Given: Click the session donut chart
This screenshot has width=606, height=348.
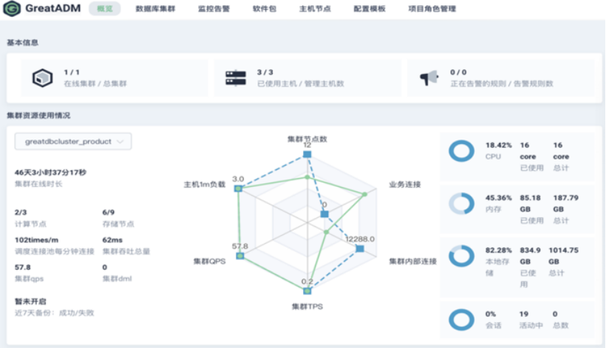Looking at the screenshot, I should point(461,319).
